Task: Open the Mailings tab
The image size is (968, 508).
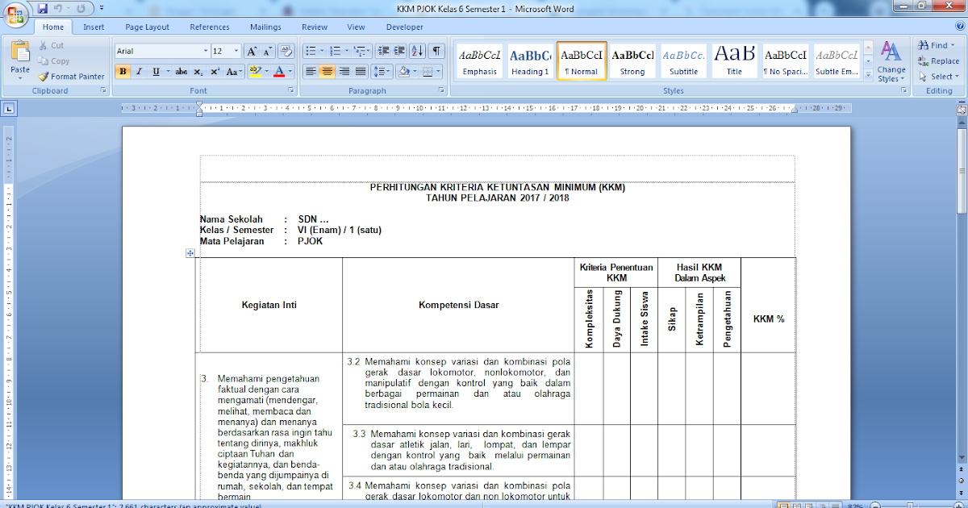Action: coord(265,27)
